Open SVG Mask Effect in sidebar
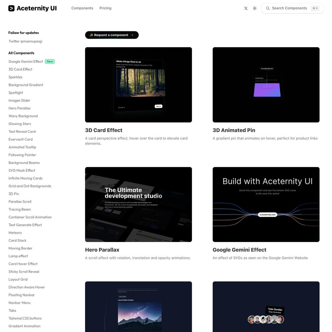The height and width of the screenshot is (332, 332). pos(22,170)
